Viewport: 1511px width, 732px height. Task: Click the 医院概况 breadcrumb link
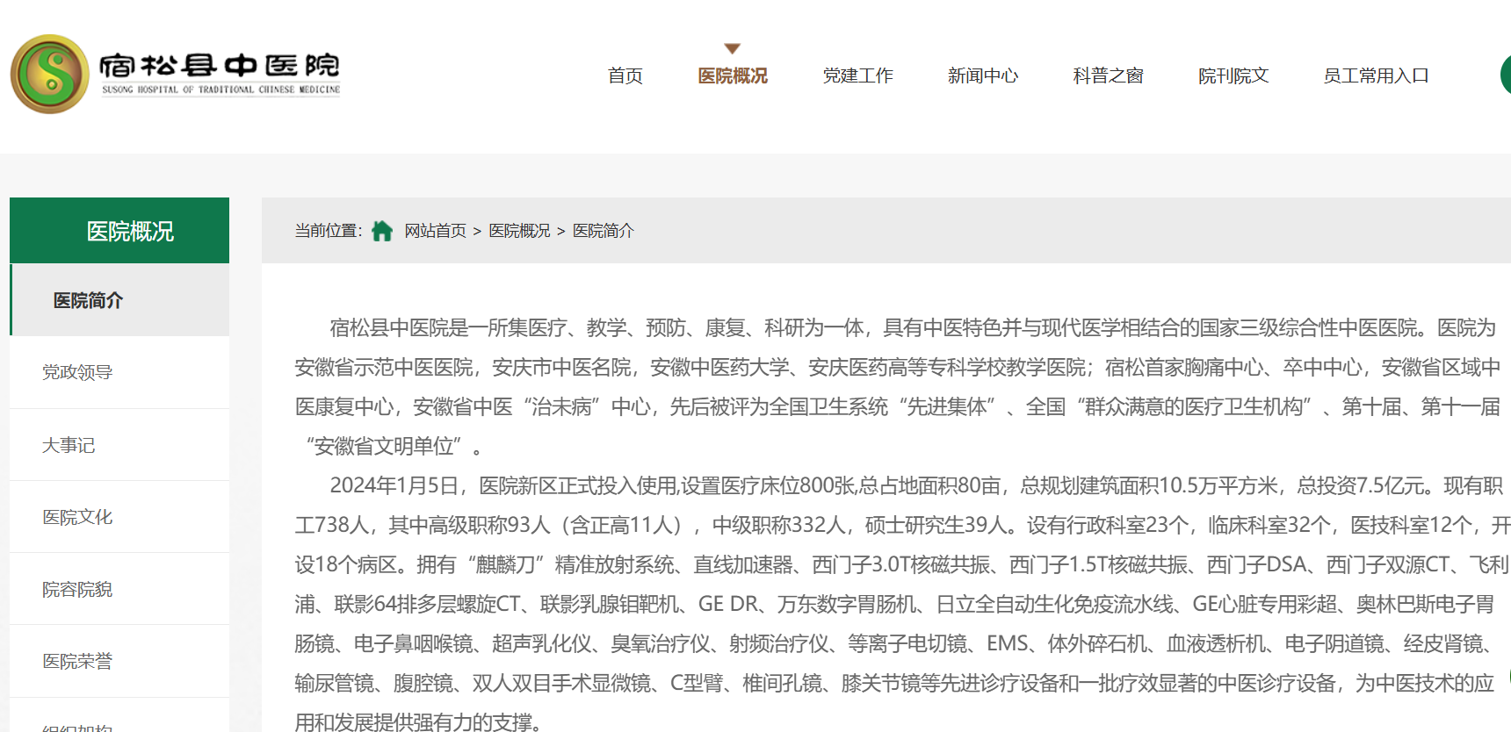(519, 231)
